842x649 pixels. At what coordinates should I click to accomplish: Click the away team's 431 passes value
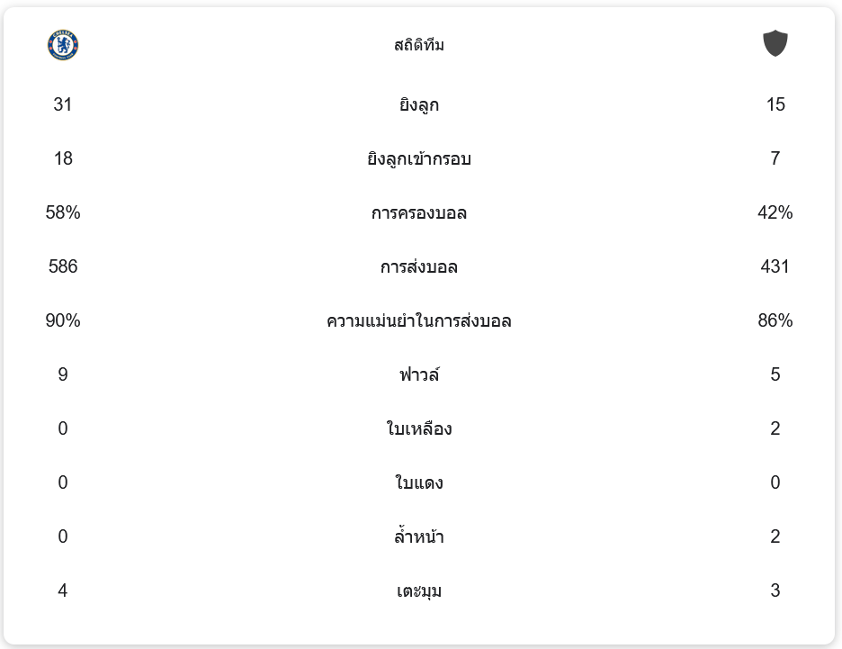coord(775,267)
